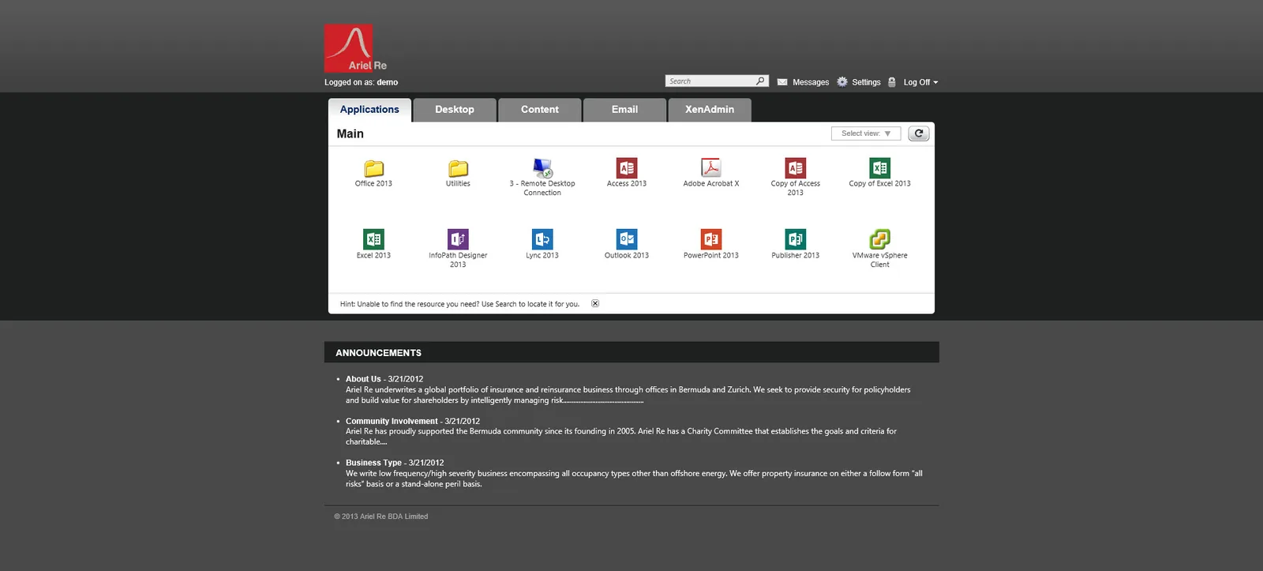Click the refresh applications button
Image resolution: width=1263 pixels, height=571 pixels.
coord(918,133)
